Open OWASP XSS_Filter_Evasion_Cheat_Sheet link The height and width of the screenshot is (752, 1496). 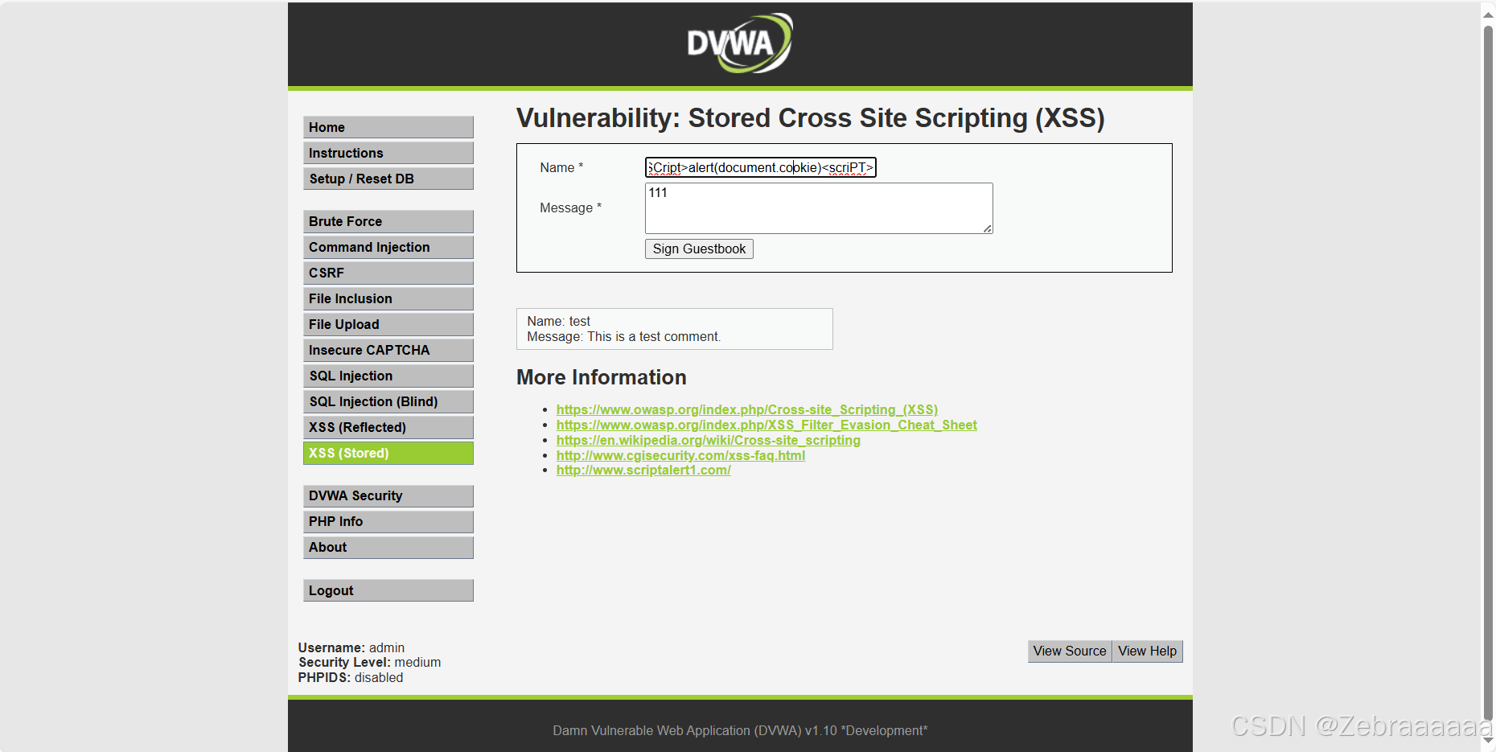[766, 425]
